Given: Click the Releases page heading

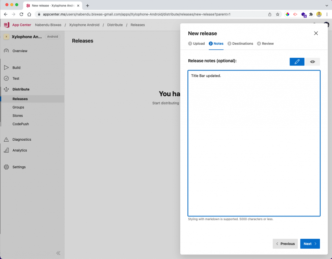Looking at the screenshot, I should (x=83, y=41).
